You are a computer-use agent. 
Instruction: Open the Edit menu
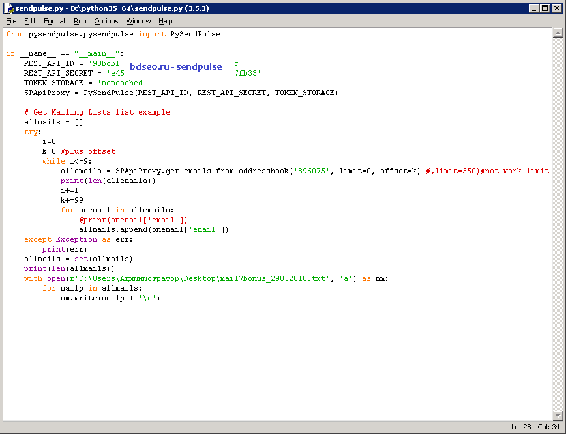[30, 21]
